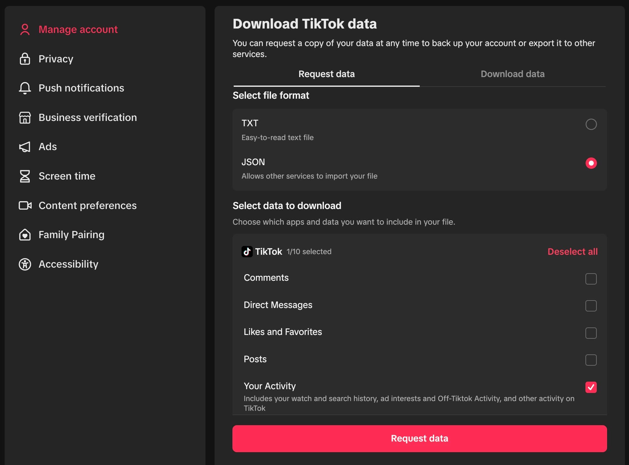Click the TikTok logo icon
The image size is (629, 465).
click(x=247, y=252)
